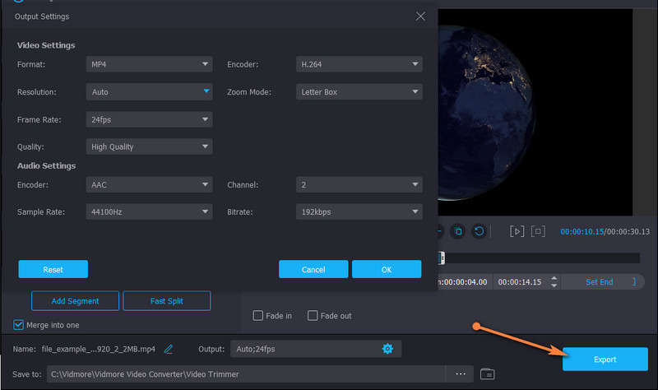Click the Export button
The height and width of the screenshot is (390, 658).
pyautogui.click(x=605, y=360)
